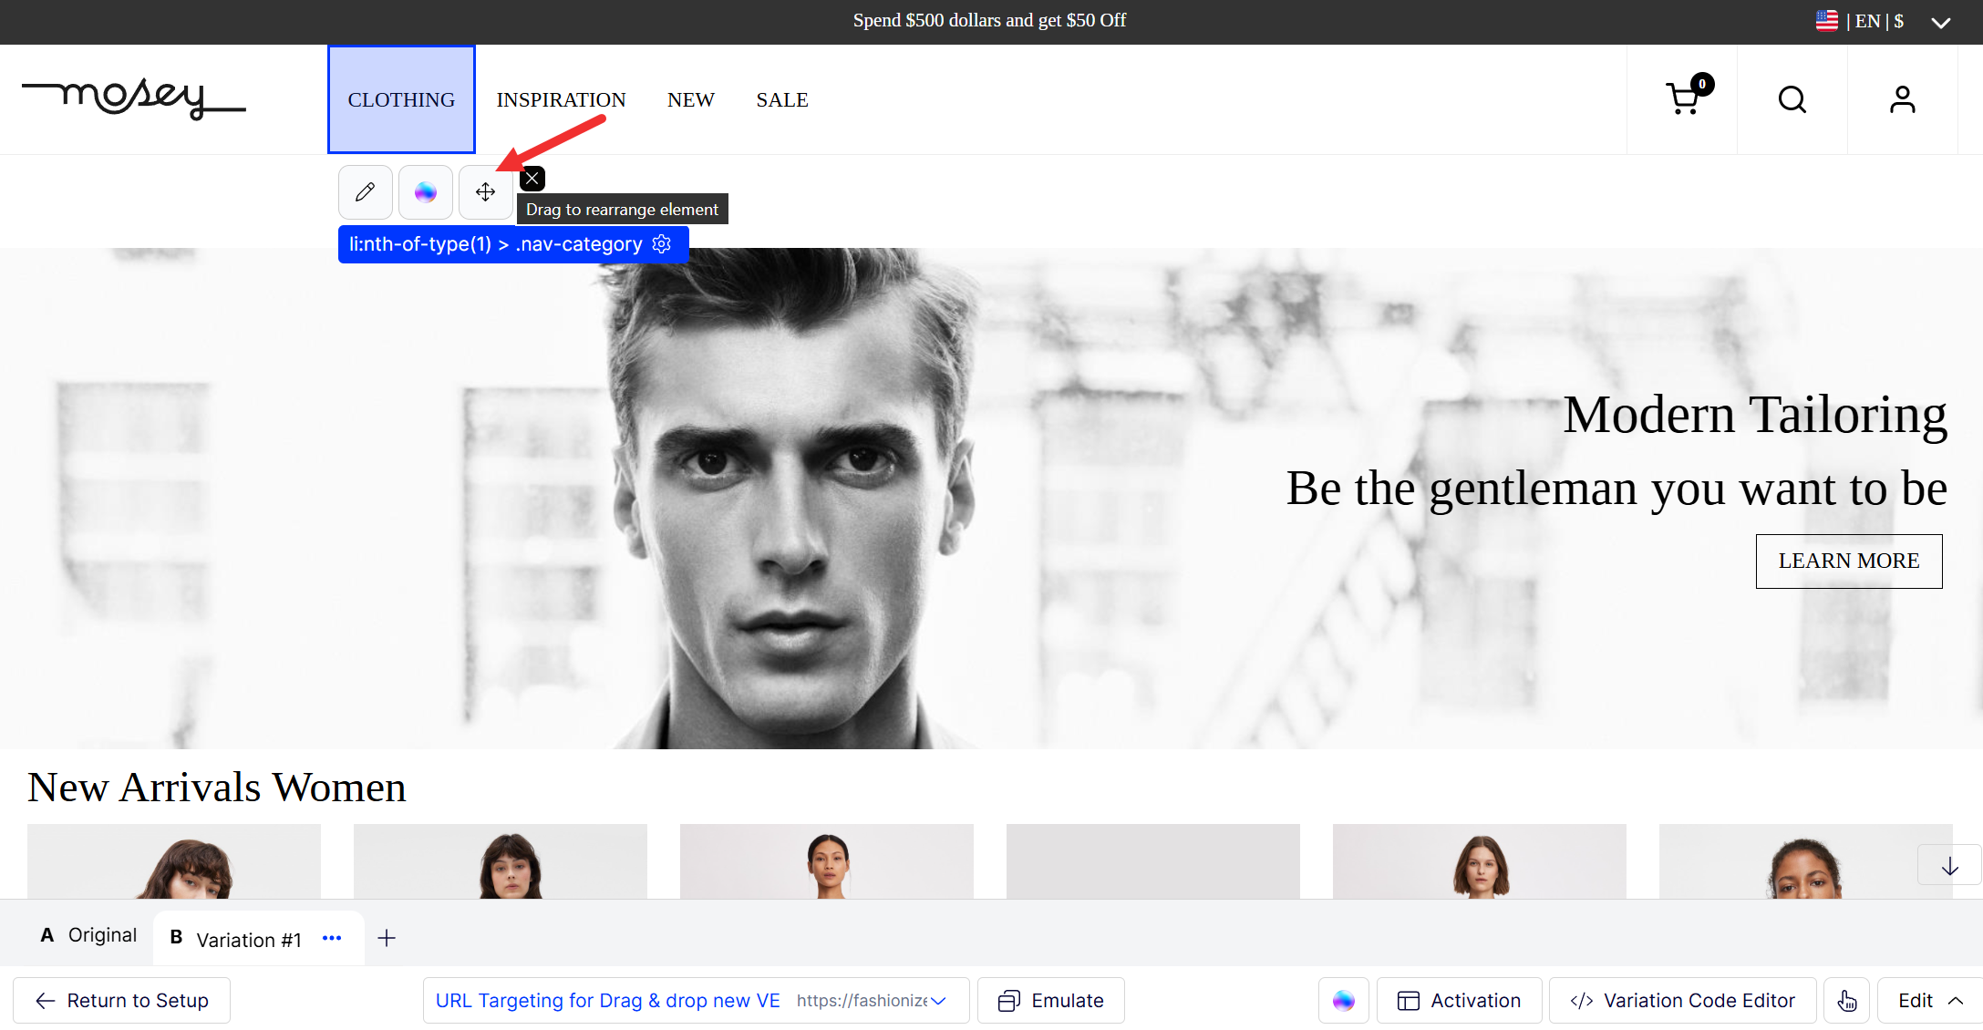The height and width of the screenshot is (1030, 1983).
Task: Close the element toolbar with X
Action: 532,179
